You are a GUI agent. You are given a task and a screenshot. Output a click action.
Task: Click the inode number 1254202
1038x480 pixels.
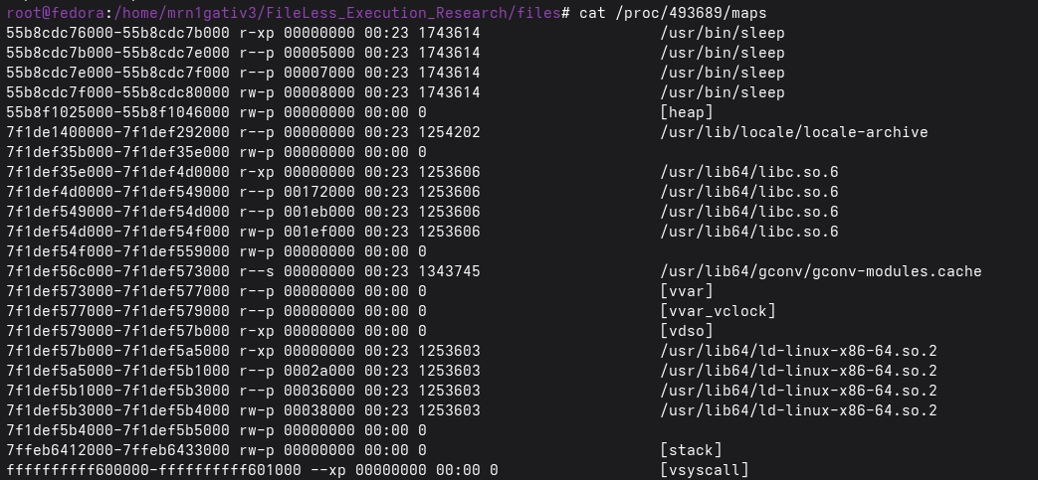click(449, 132)
